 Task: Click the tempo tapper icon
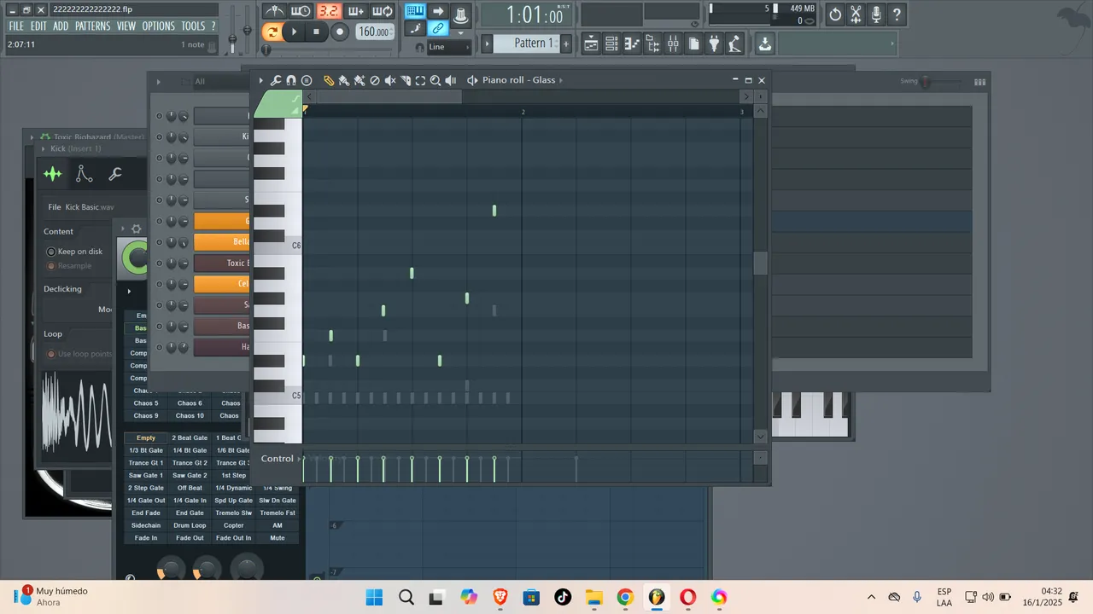click(x=734, y=43)
